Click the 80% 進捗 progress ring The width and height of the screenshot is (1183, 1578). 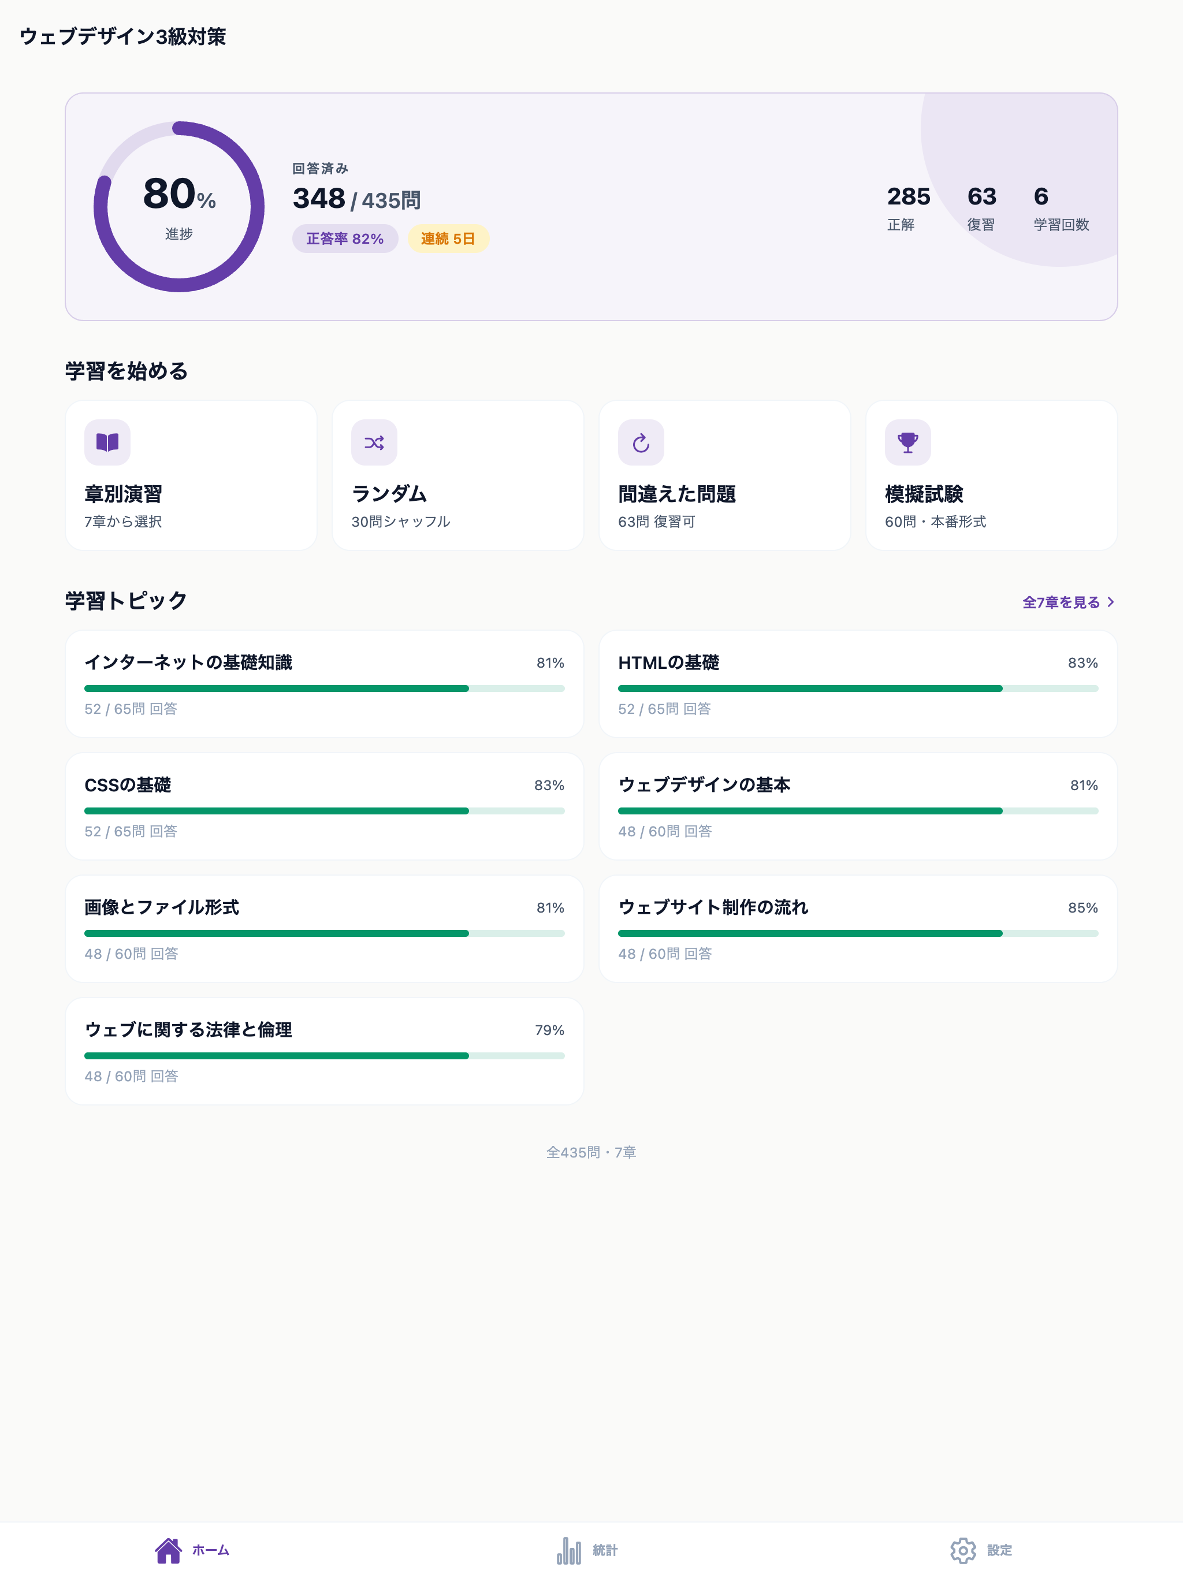pyautogui.click(x=179, y=207)
